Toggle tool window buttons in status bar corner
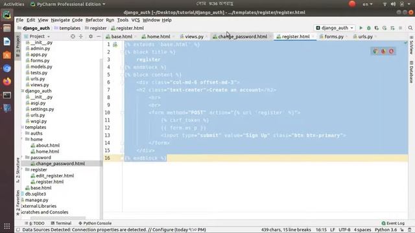Viewport: 415px width, 233px height. [x=18, y=230]
